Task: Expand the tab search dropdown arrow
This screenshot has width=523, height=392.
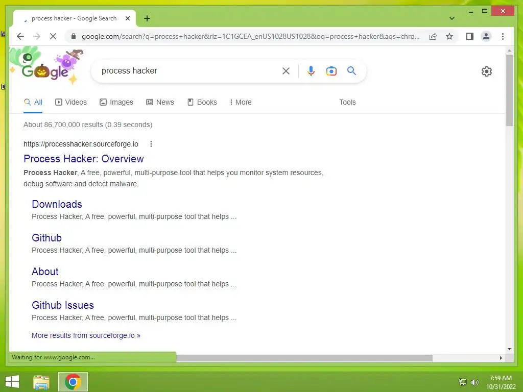Action: pyautogui.click(x=452, y=18)
